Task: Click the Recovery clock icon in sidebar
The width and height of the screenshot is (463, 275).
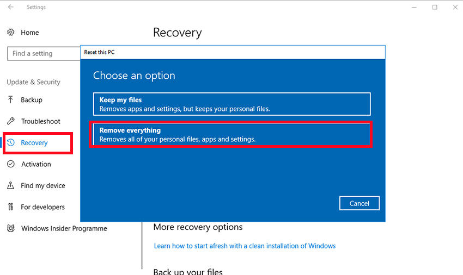Action: pos(11,143)
